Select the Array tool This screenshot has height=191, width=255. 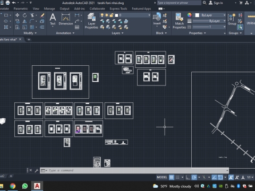tap(32, 27)
